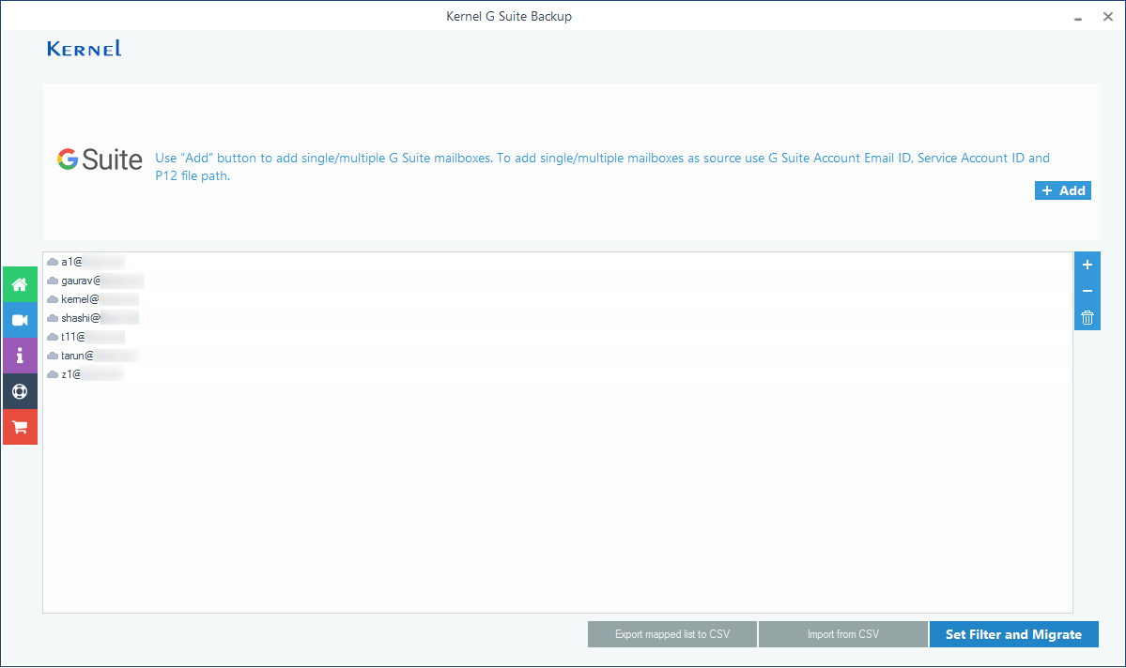Click the 'Kernel G Suite Backup' window title
The height and width of the screenshot is (668, 1126).
tap(509, 16)
